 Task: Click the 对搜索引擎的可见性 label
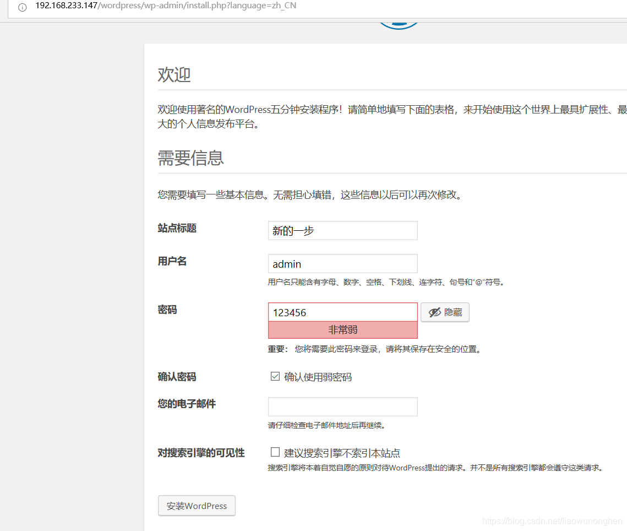[201, 453]
